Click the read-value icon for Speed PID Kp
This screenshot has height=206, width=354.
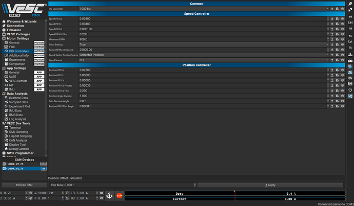tap(332, 19)
